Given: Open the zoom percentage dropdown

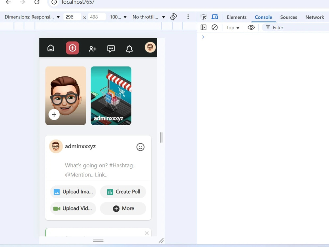Looking at the screenshot, I should pyautogui.click(x=118, y=17).
